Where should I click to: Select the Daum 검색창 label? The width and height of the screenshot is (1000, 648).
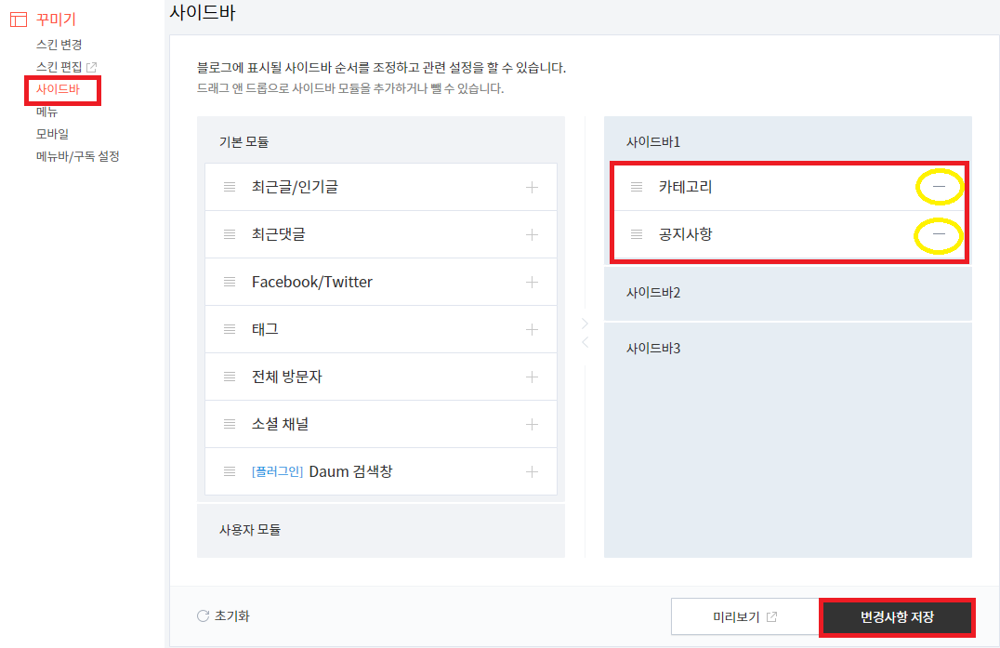(x=350, y=472)
